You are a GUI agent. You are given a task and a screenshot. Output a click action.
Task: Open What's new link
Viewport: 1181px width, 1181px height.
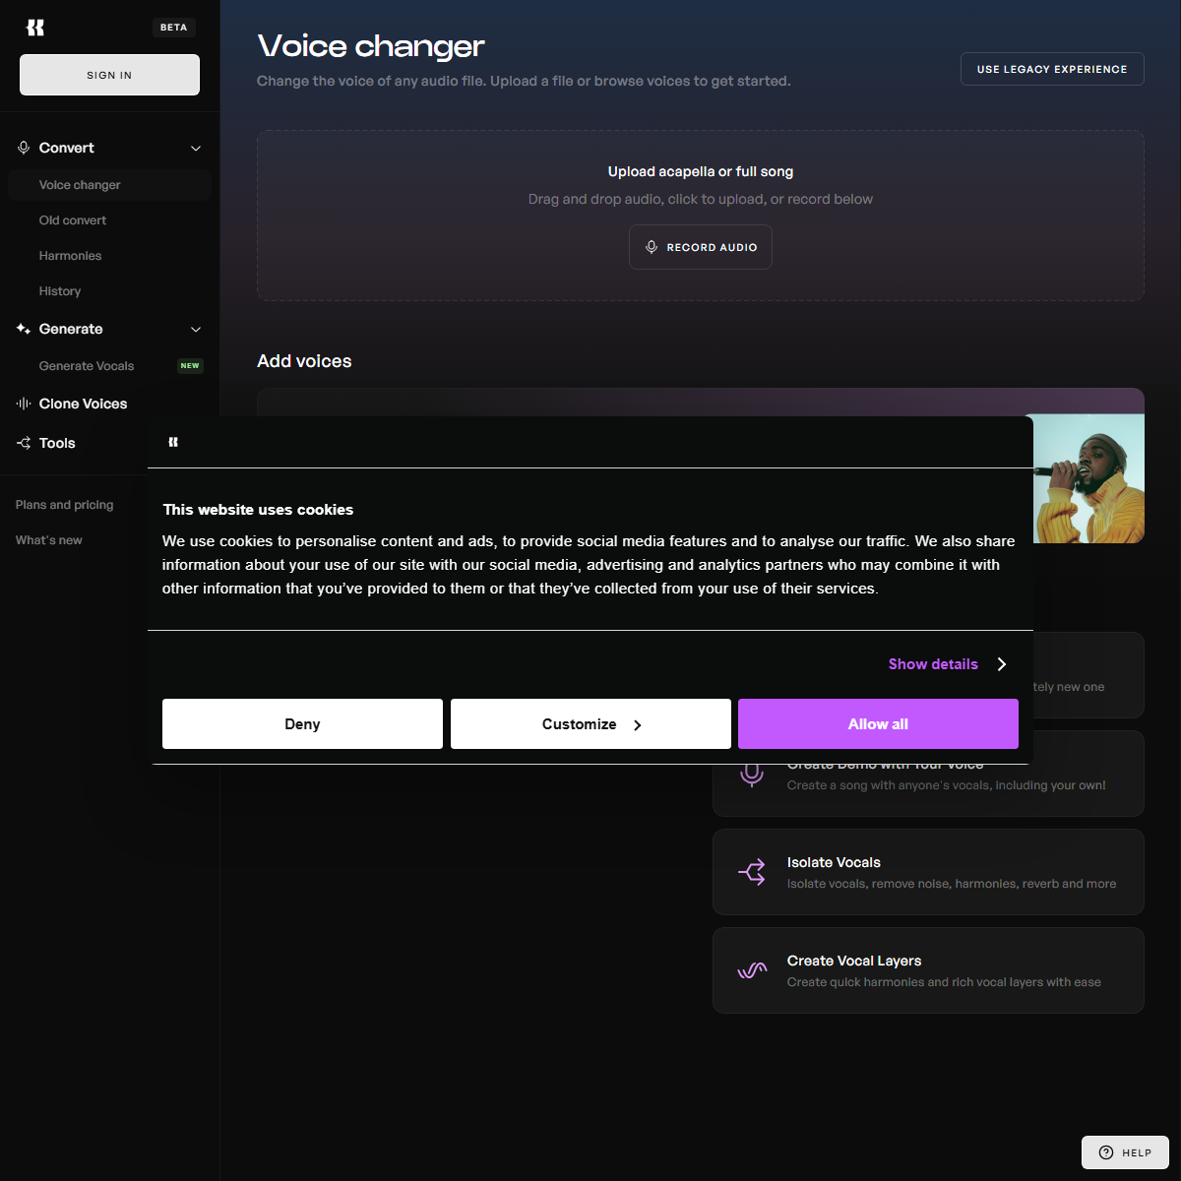point(49,540)
